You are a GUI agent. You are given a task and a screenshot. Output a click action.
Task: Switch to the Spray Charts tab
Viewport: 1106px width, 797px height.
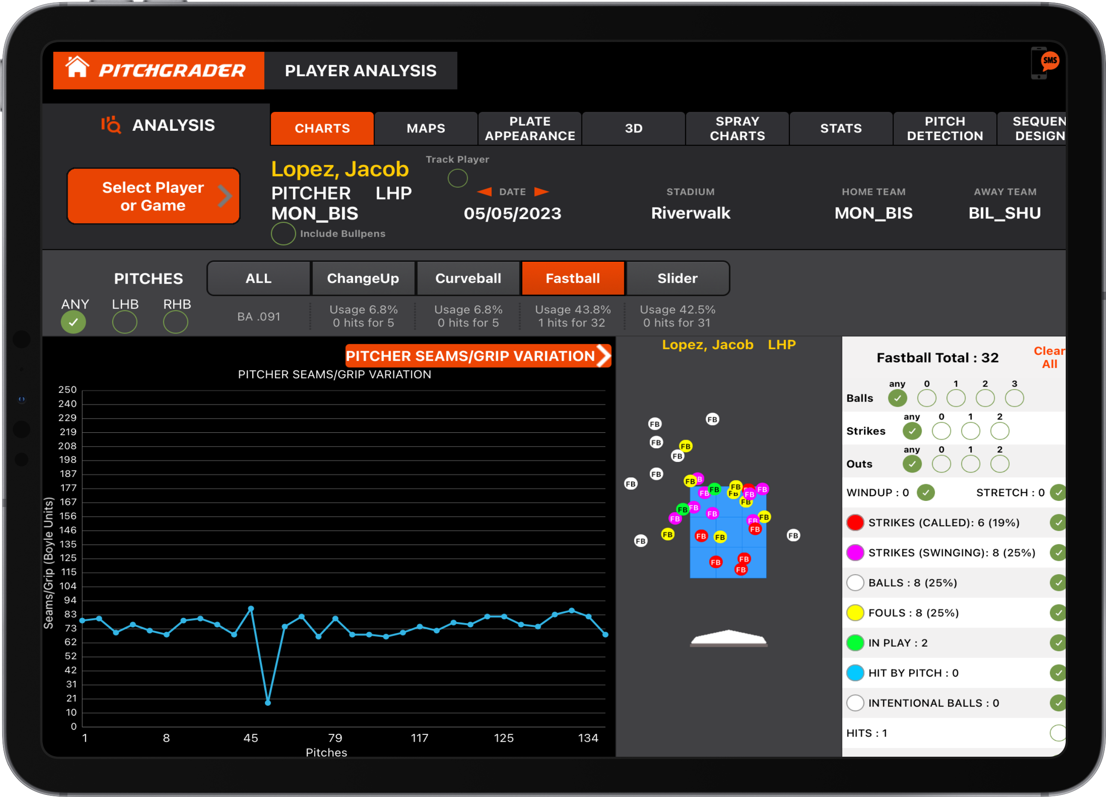(737, 128)
